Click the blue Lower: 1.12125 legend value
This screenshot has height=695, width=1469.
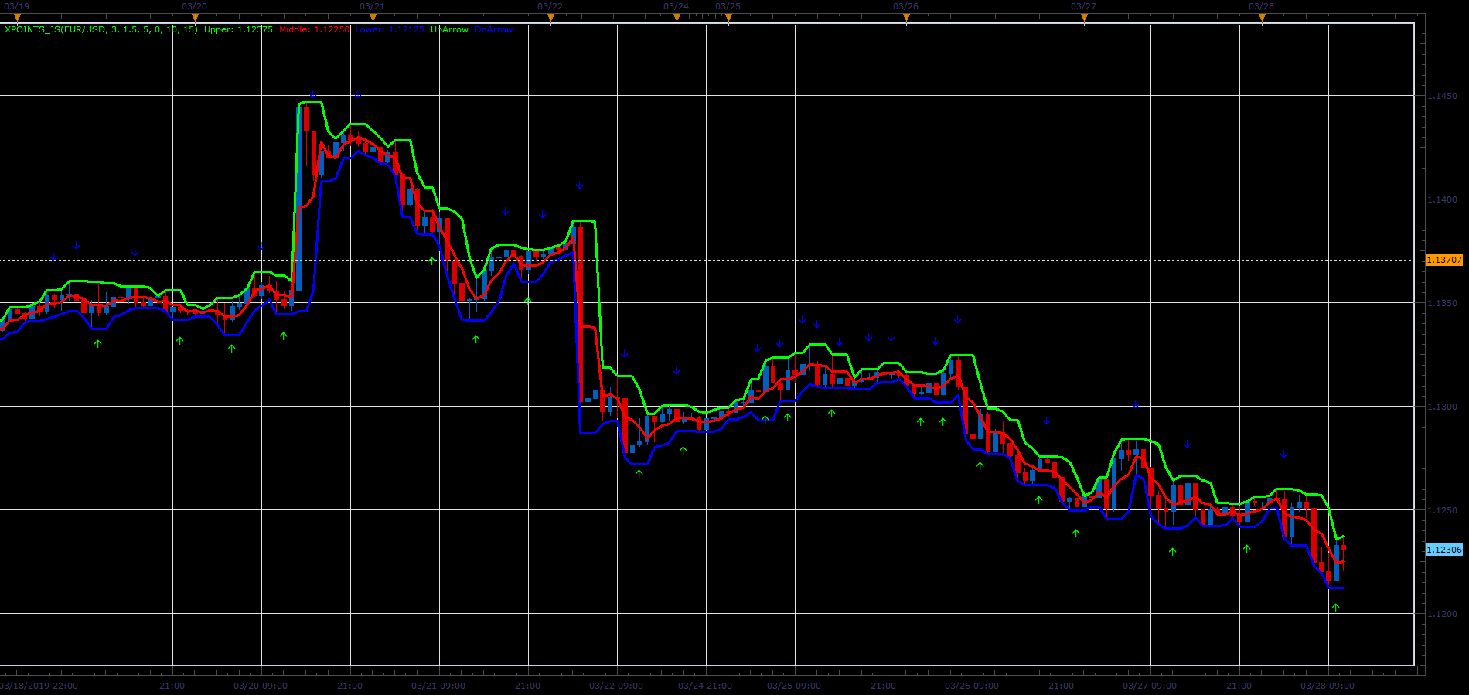[x=390, y=29]
